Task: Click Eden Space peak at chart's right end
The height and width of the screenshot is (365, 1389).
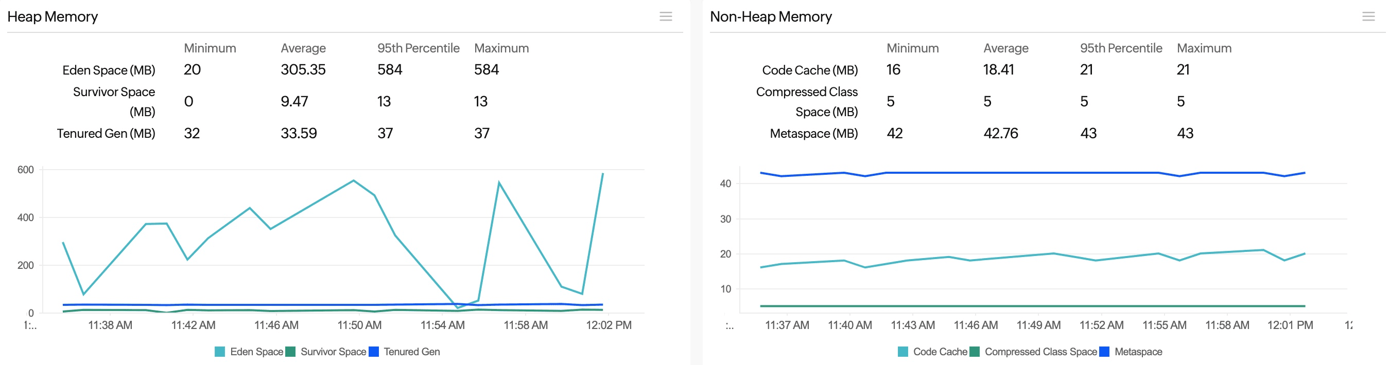Action: tap(602, 174)
